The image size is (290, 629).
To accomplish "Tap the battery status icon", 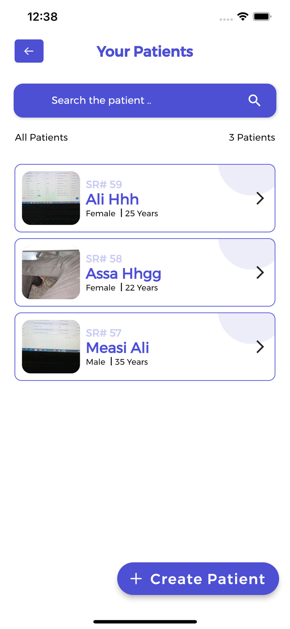I will 262,17.
